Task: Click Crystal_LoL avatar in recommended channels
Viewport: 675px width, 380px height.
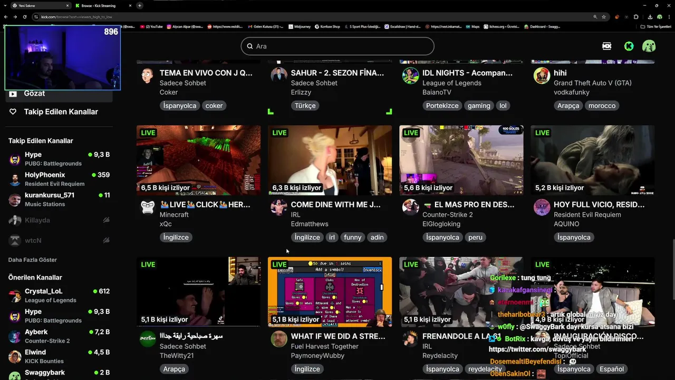Action: click(15, 296)
